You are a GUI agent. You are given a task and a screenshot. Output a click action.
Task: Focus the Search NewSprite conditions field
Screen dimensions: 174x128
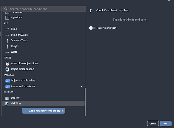(44, 9)
